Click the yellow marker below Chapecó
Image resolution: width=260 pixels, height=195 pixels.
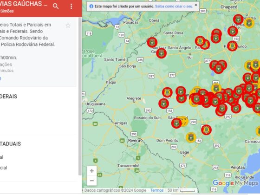[x=249, y=23]
